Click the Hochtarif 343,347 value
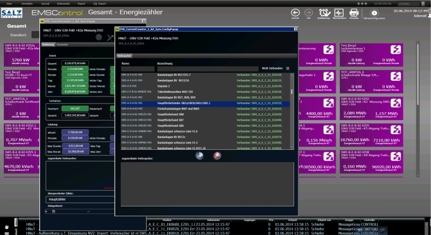 click(x=75, y=108)
